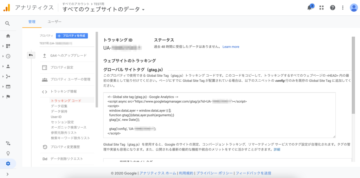Open the Behavior window icon
This screenshot has height=178, width=360.
pyautogui.click(x=8, y=87)
